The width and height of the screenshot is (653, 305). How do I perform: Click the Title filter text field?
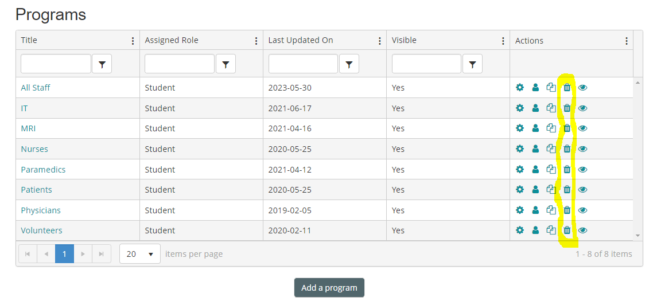(56, 64)
